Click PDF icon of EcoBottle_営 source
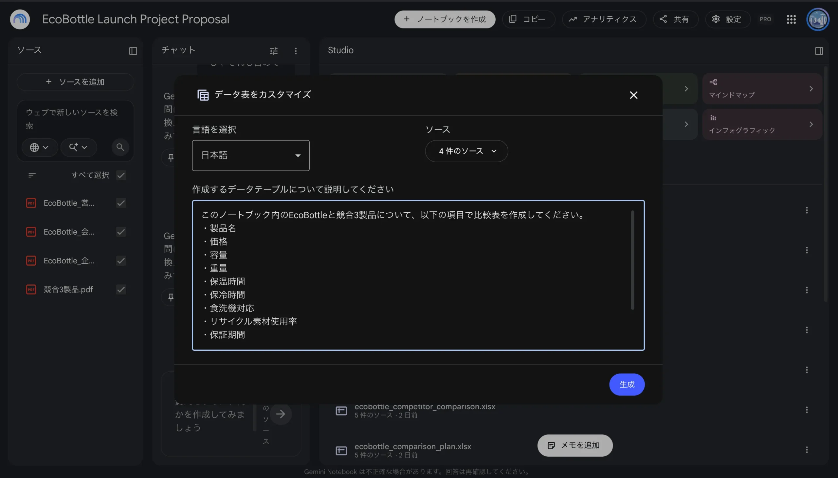The height and width of the screenshot is (478, 838). coord(31,203)
